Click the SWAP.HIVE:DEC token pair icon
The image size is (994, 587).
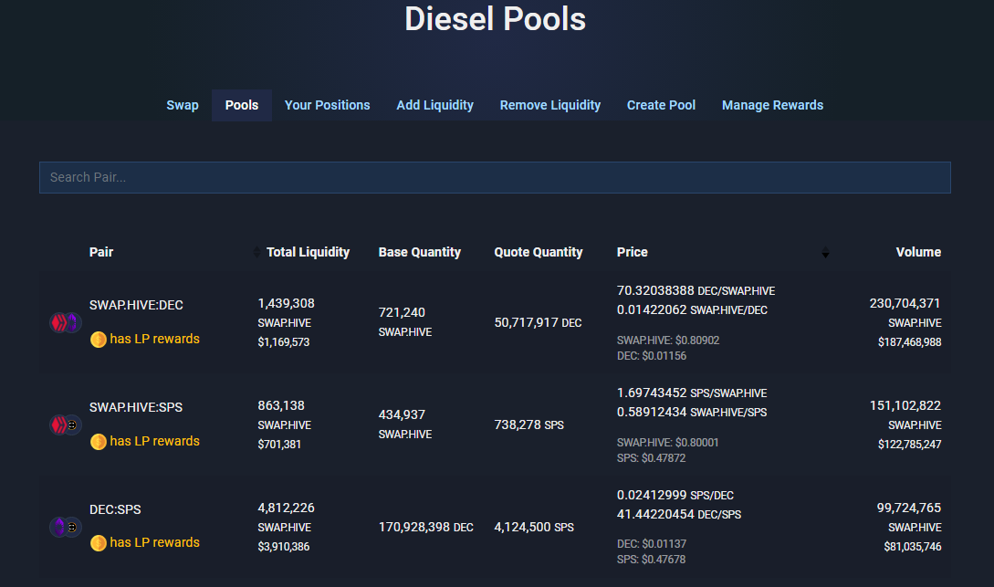(66, 322)
